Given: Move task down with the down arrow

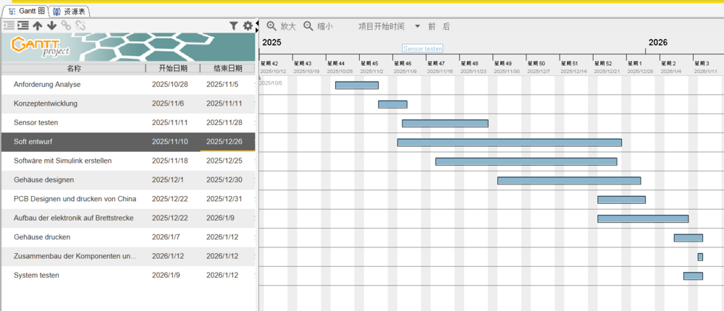Looking at the screenshot, I should tap(51, 25).
